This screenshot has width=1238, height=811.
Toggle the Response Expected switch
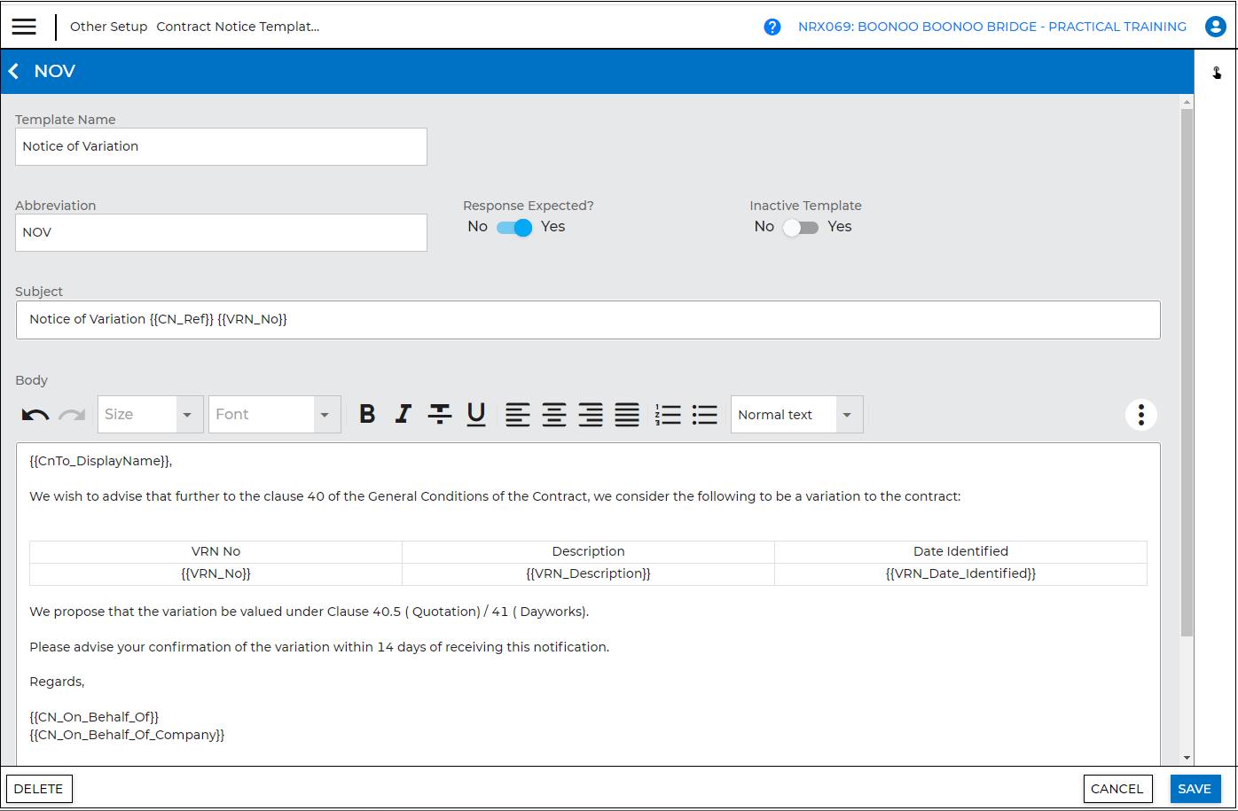514,228
